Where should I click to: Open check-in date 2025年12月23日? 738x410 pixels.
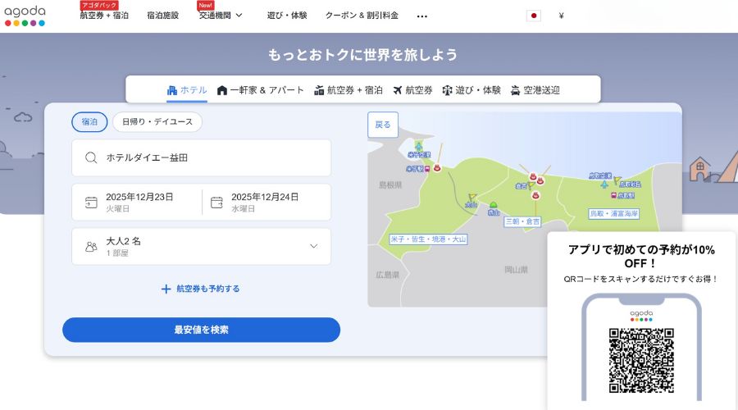tap(137, 202)
